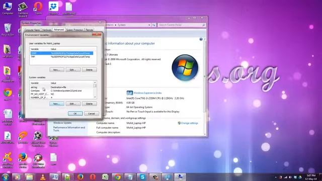Viewport: 322px width, 181px height.
Task: Click the network signal tray icon
Action: coord(286,177)
